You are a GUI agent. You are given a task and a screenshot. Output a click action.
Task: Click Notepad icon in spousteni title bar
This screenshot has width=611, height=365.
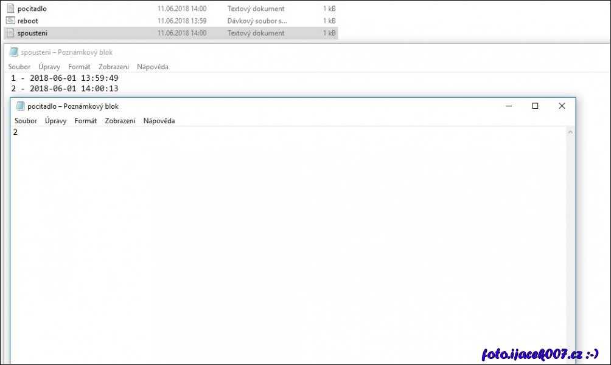click(x=13, y=52)
